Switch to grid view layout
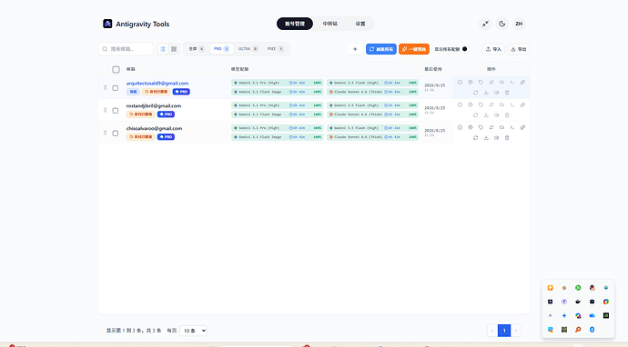 point(174,49)
